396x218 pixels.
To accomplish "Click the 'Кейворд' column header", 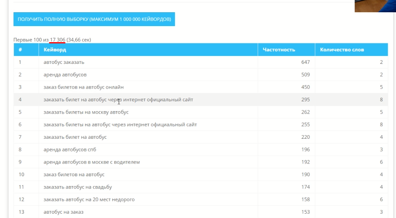I will [148, 50].
